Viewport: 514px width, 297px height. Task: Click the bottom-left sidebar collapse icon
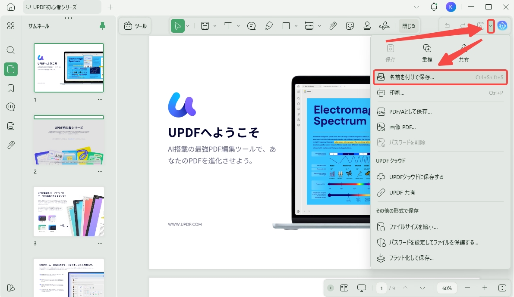pos(11,288)
